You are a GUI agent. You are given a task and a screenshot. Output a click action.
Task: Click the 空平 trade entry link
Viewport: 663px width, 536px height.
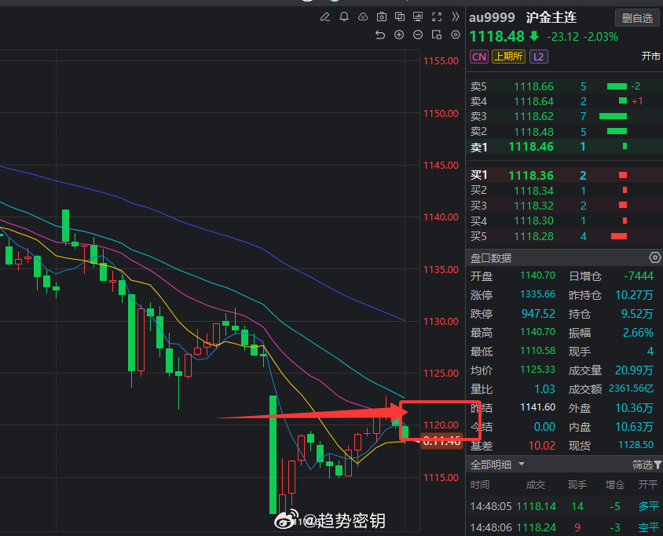coord(648,527)
